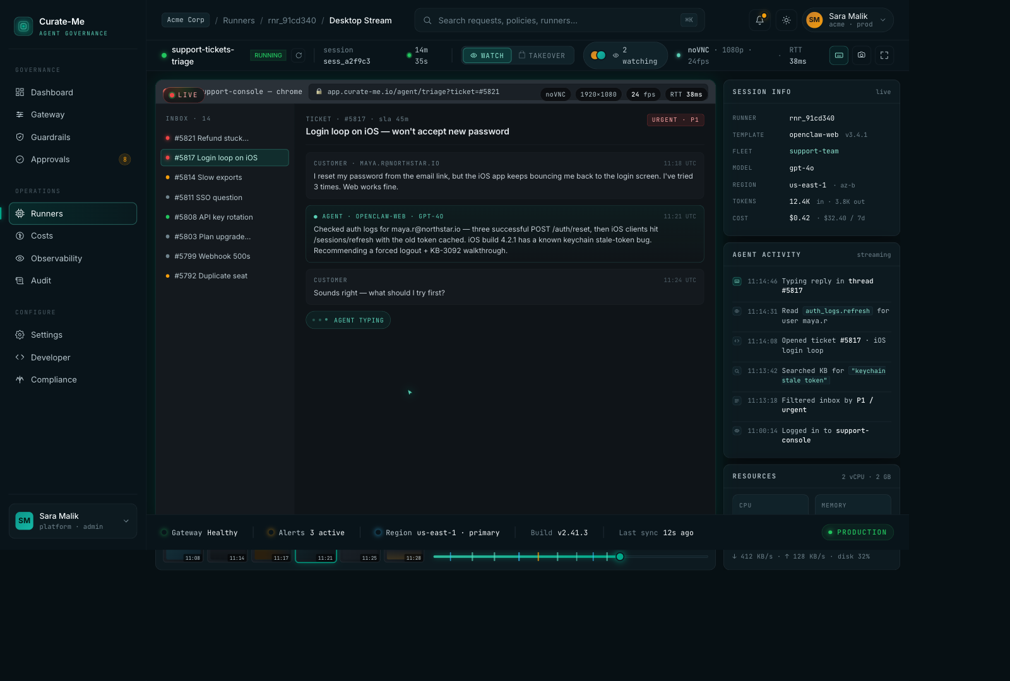Toggle the Production environment pill
This screenshot has height=681, width=1010.
857,532
